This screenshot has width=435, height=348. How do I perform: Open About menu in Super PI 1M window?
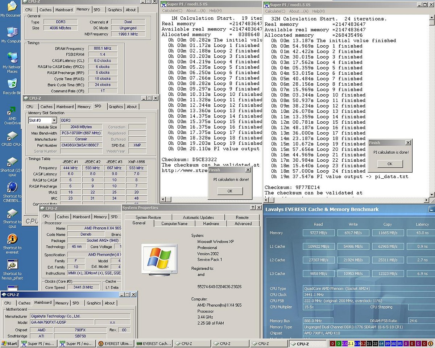(x=196, y=11)
